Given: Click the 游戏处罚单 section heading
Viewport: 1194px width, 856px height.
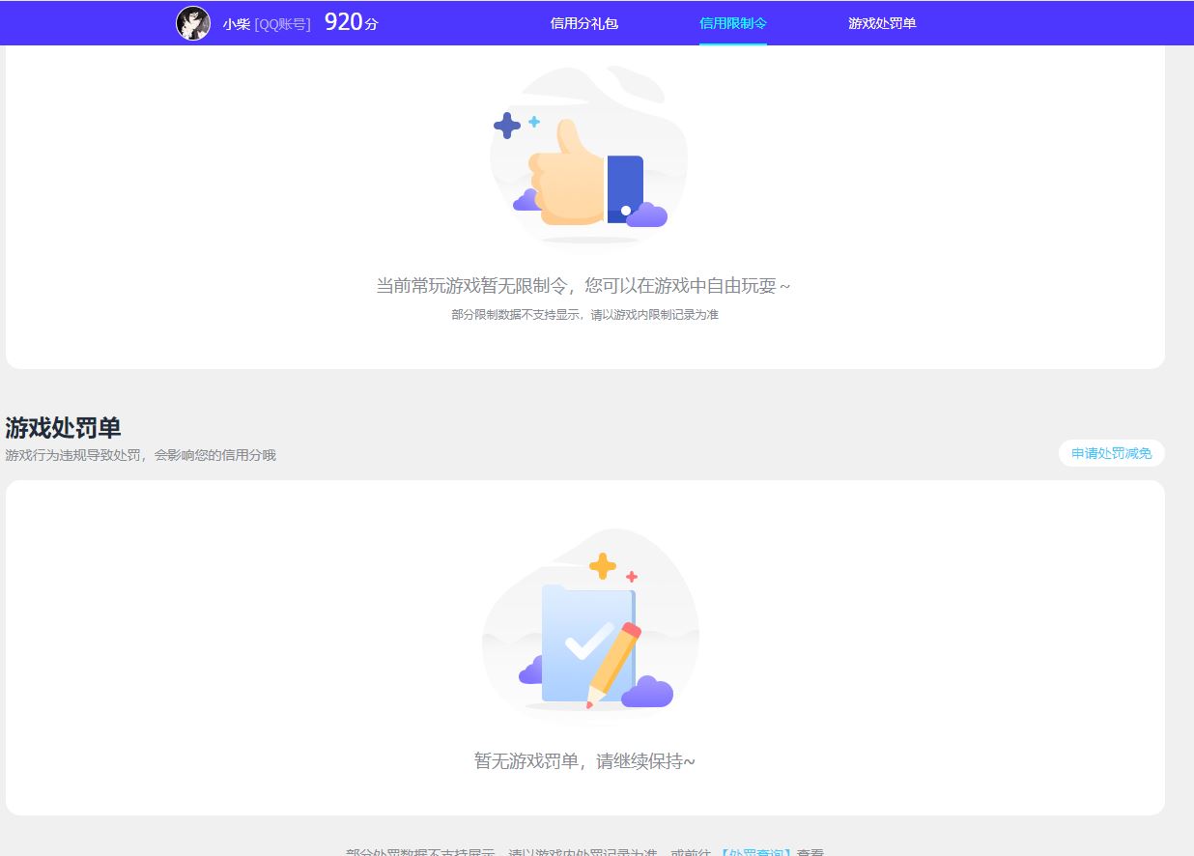Looking at the screenshot, I should pos(63,428).
